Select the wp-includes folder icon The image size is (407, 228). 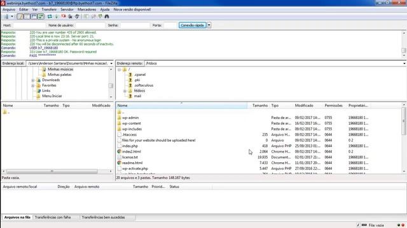pyautogui.click(x=120, y=129)
